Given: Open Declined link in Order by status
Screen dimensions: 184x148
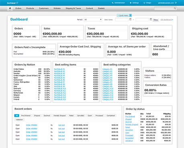Looking at the screenshot, I should [129, 122].
